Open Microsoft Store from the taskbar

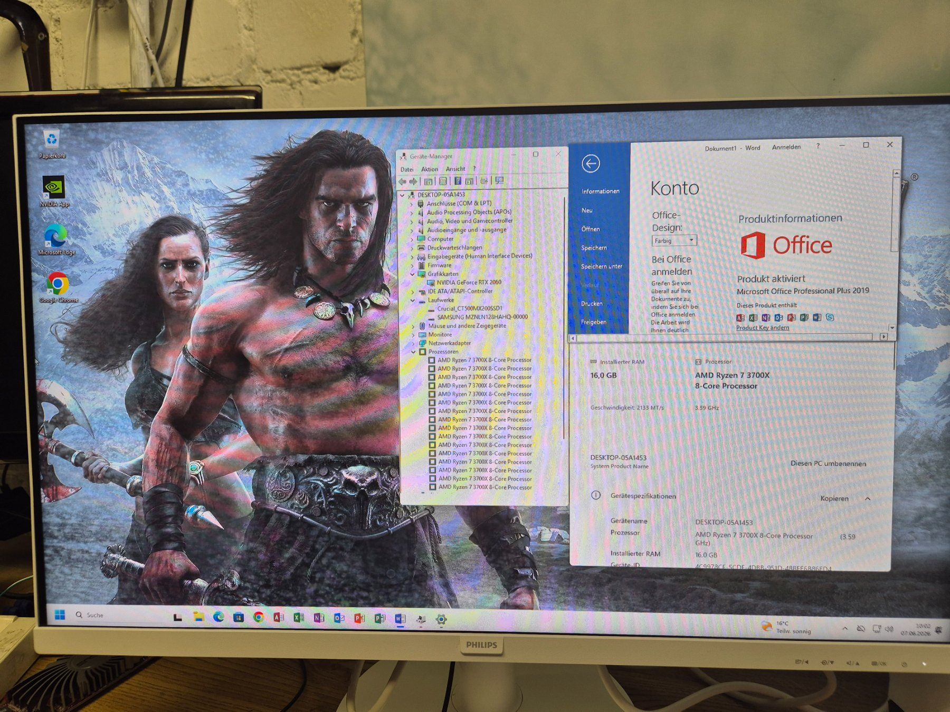[x=239, y=617]
